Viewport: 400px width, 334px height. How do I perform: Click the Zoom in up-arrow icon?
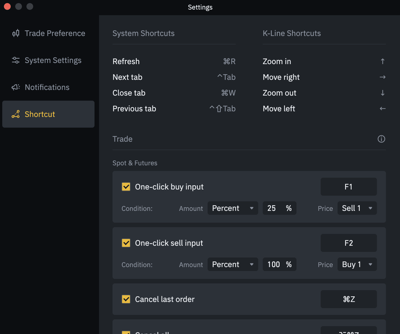click(x=382, y=61)
